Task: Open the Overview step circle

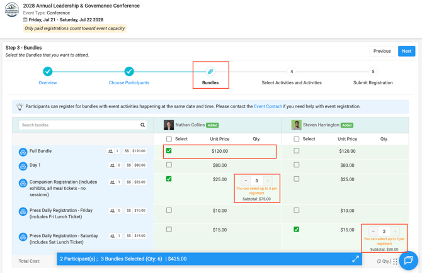Action: pos(48,72)
